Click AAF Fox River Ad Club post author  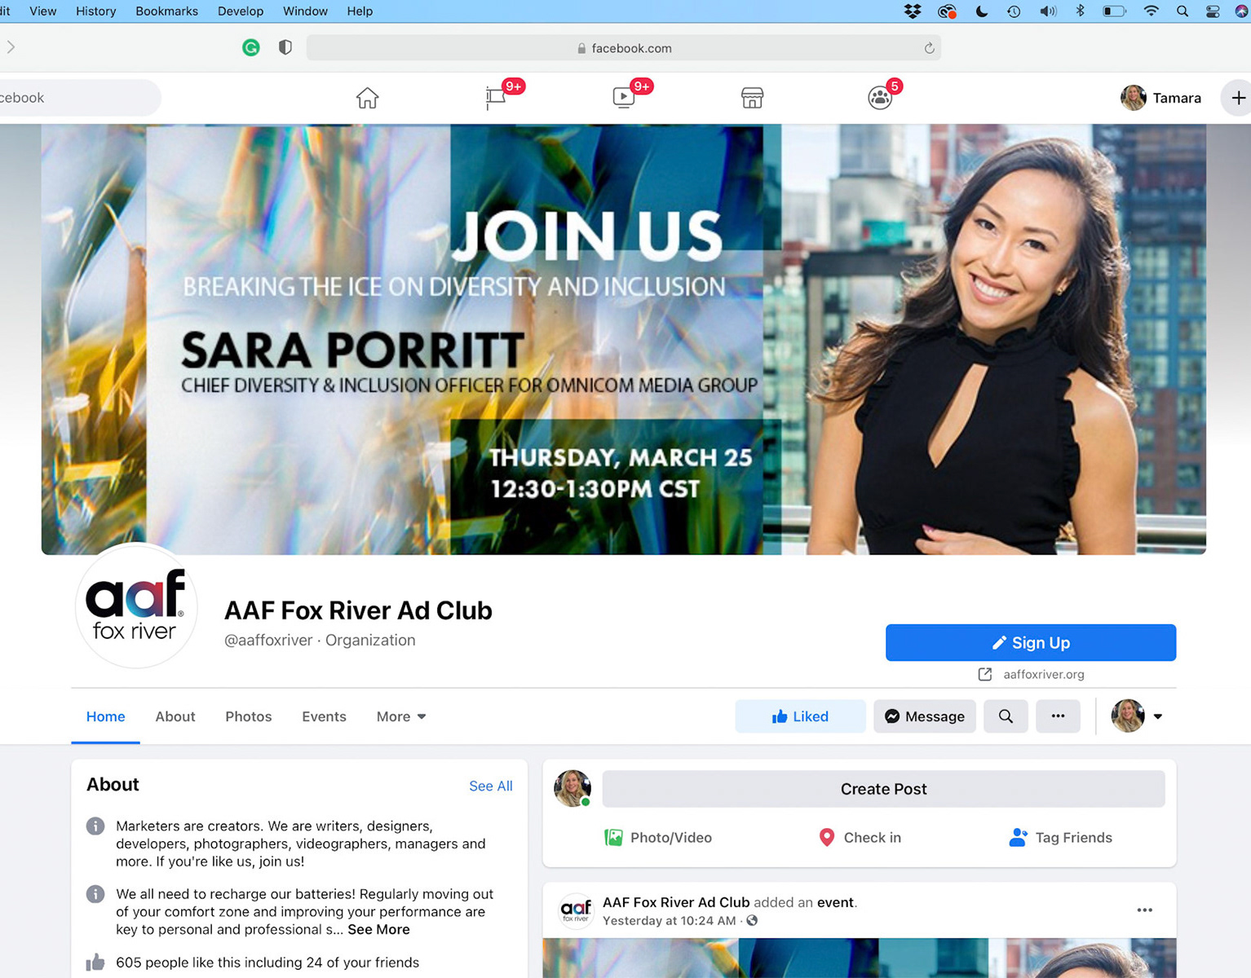[675, 902]
